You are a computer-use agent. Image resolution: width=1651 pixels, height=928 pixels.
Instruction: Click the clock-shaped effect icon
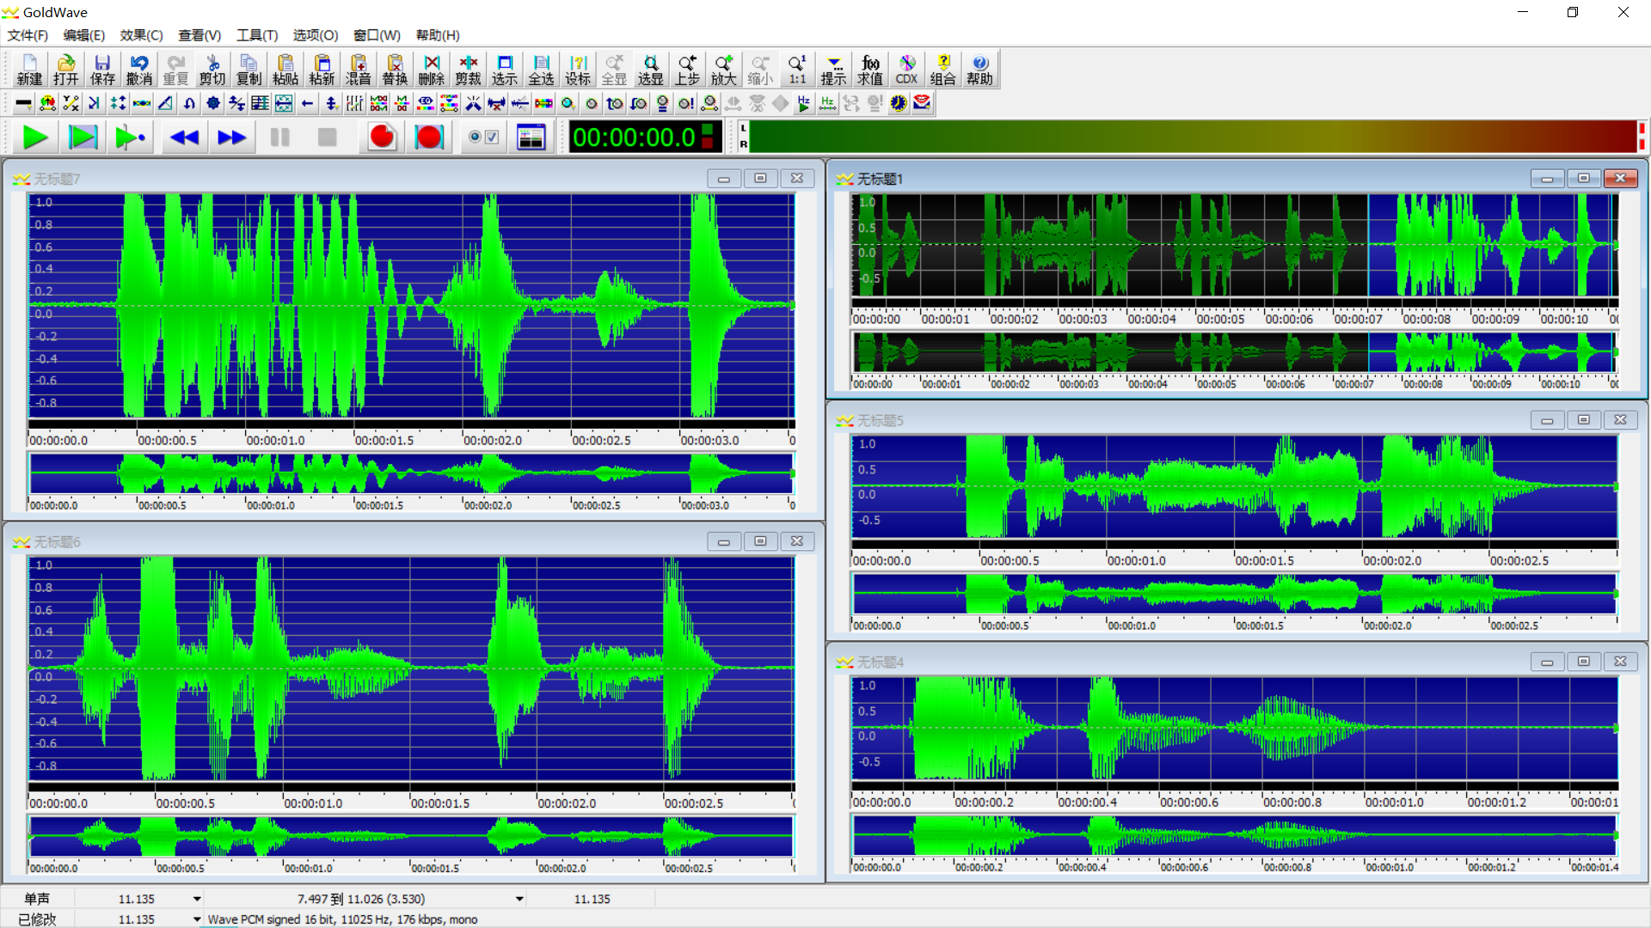coord(899,103)
